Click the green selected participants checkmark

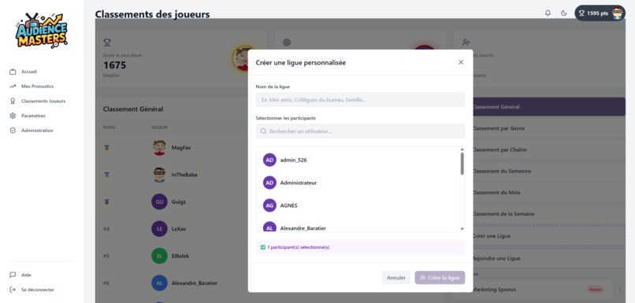coord(263,247)
